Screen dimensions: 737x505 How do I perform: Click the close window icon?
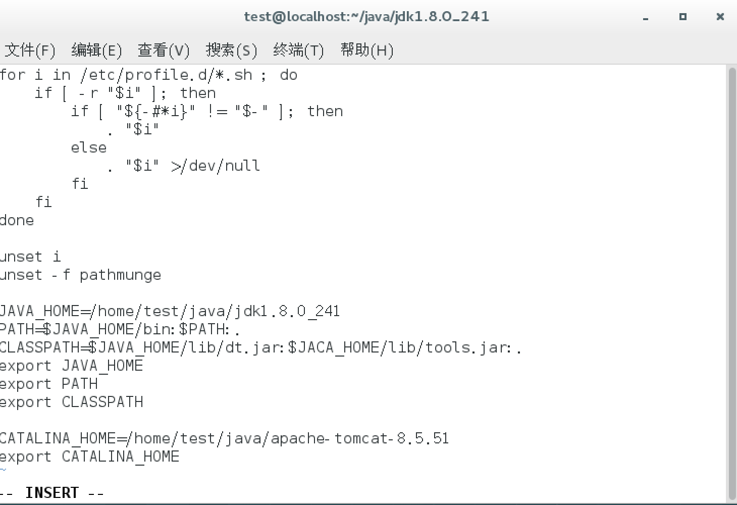[720, 17]
